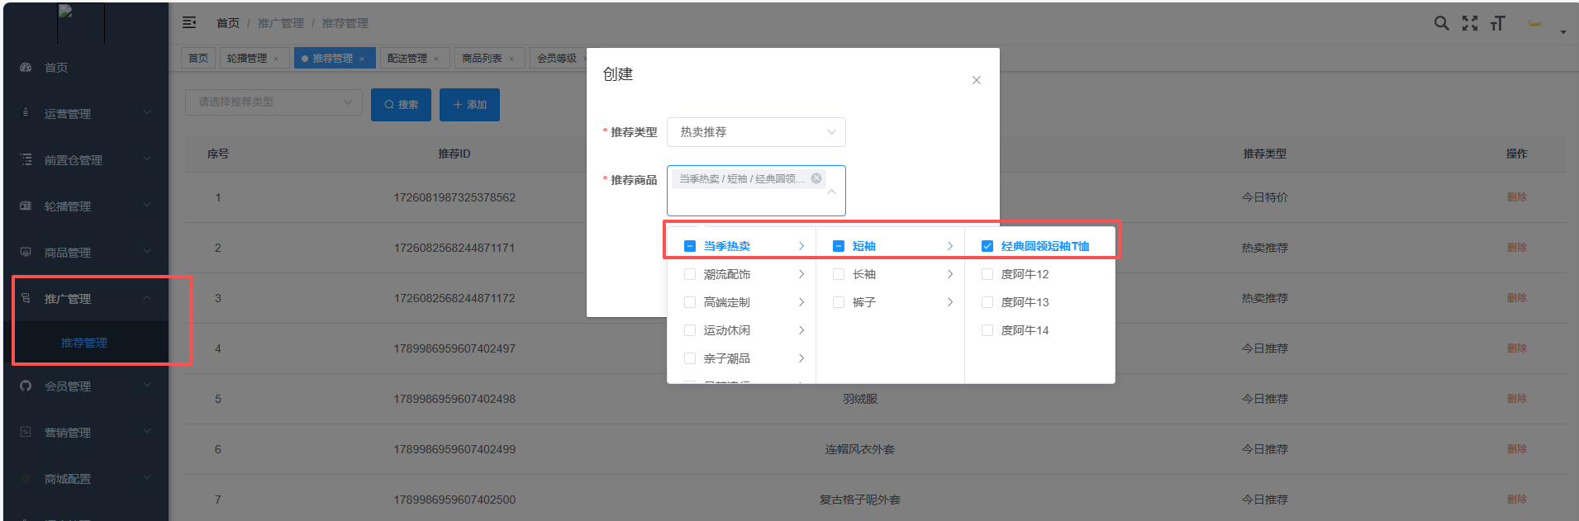
Task: Open the font size adjustment icon
Action: (1497, 23)
